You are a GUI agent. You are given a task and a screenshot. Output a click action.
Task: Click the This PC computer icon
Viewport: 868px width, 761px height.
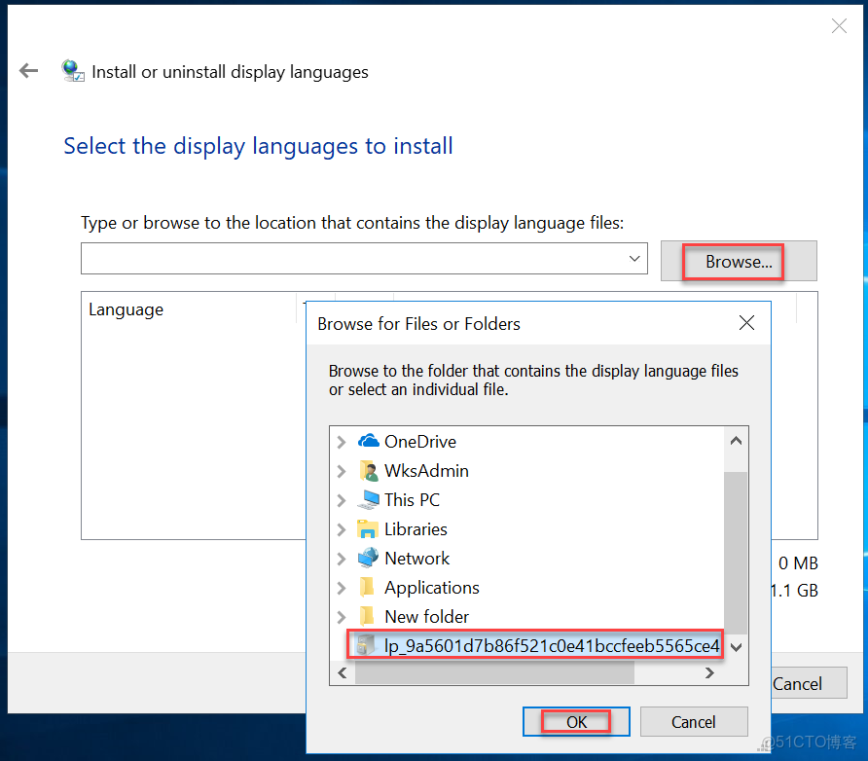click(368, 500)
